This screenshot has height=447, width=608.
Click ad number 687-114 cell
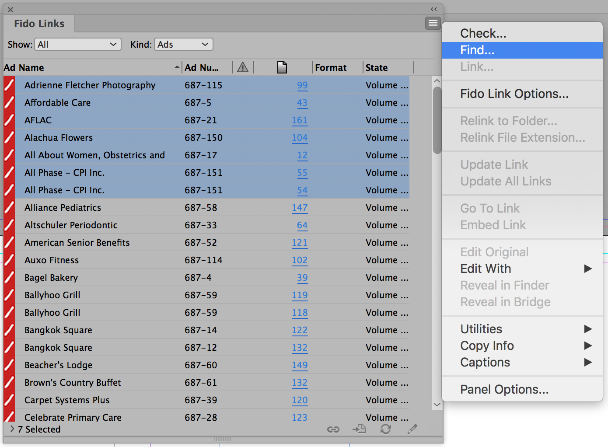(x=203, y=260)
